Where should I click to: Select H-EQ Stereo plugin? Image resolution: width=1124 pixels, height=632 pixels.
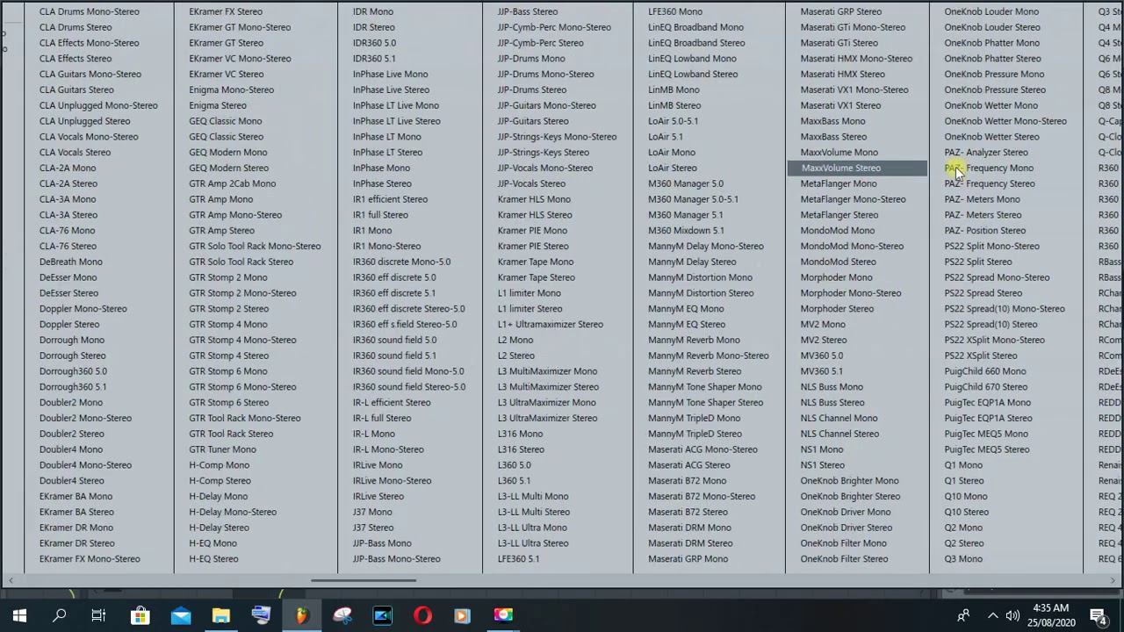[213, 559]
